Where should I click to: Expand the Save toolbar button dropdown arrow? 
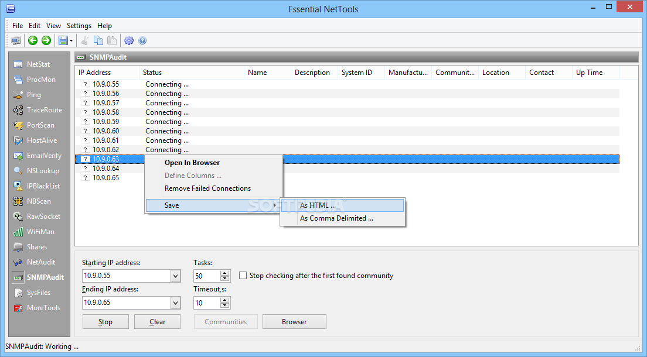click(x=71, y=40)
